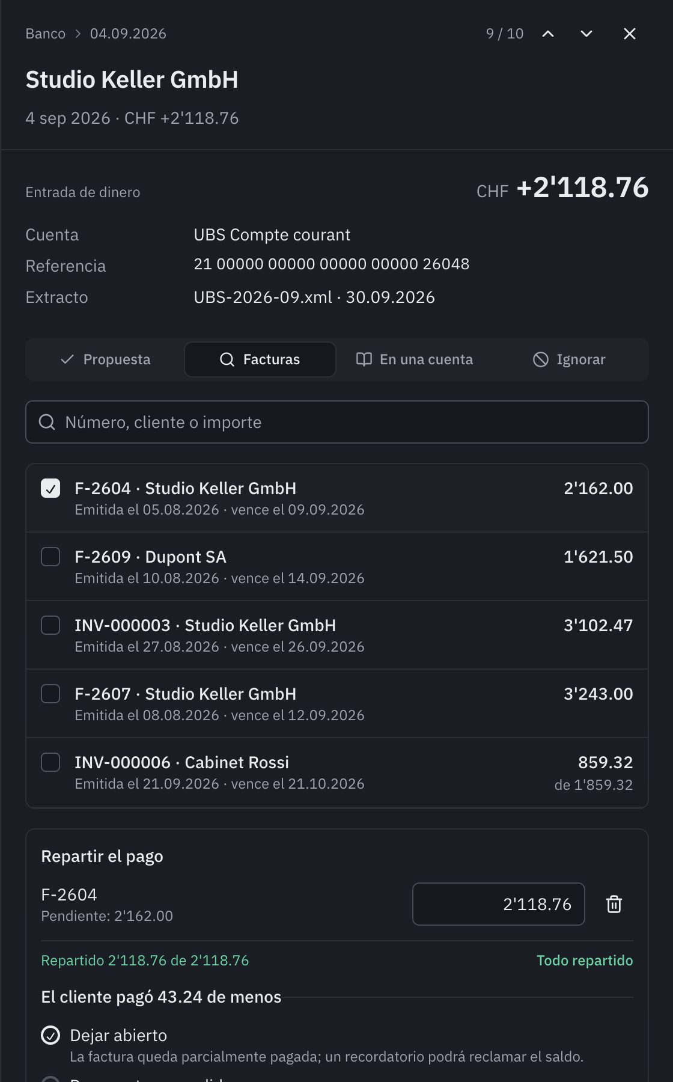Click the Todo repartido status text

(585, 960)
